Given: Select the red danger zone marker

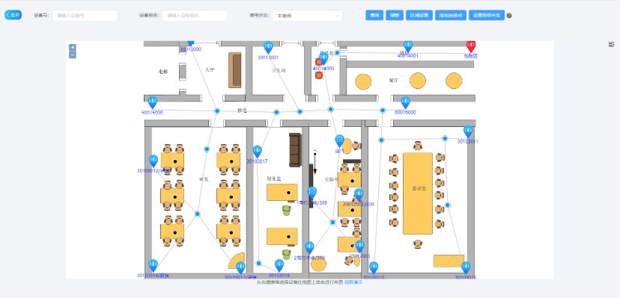Looking at the screenshot, I should coord(470,46).
